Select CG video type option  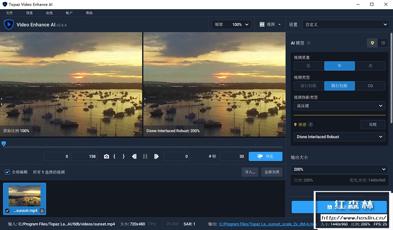pos(370,86)
